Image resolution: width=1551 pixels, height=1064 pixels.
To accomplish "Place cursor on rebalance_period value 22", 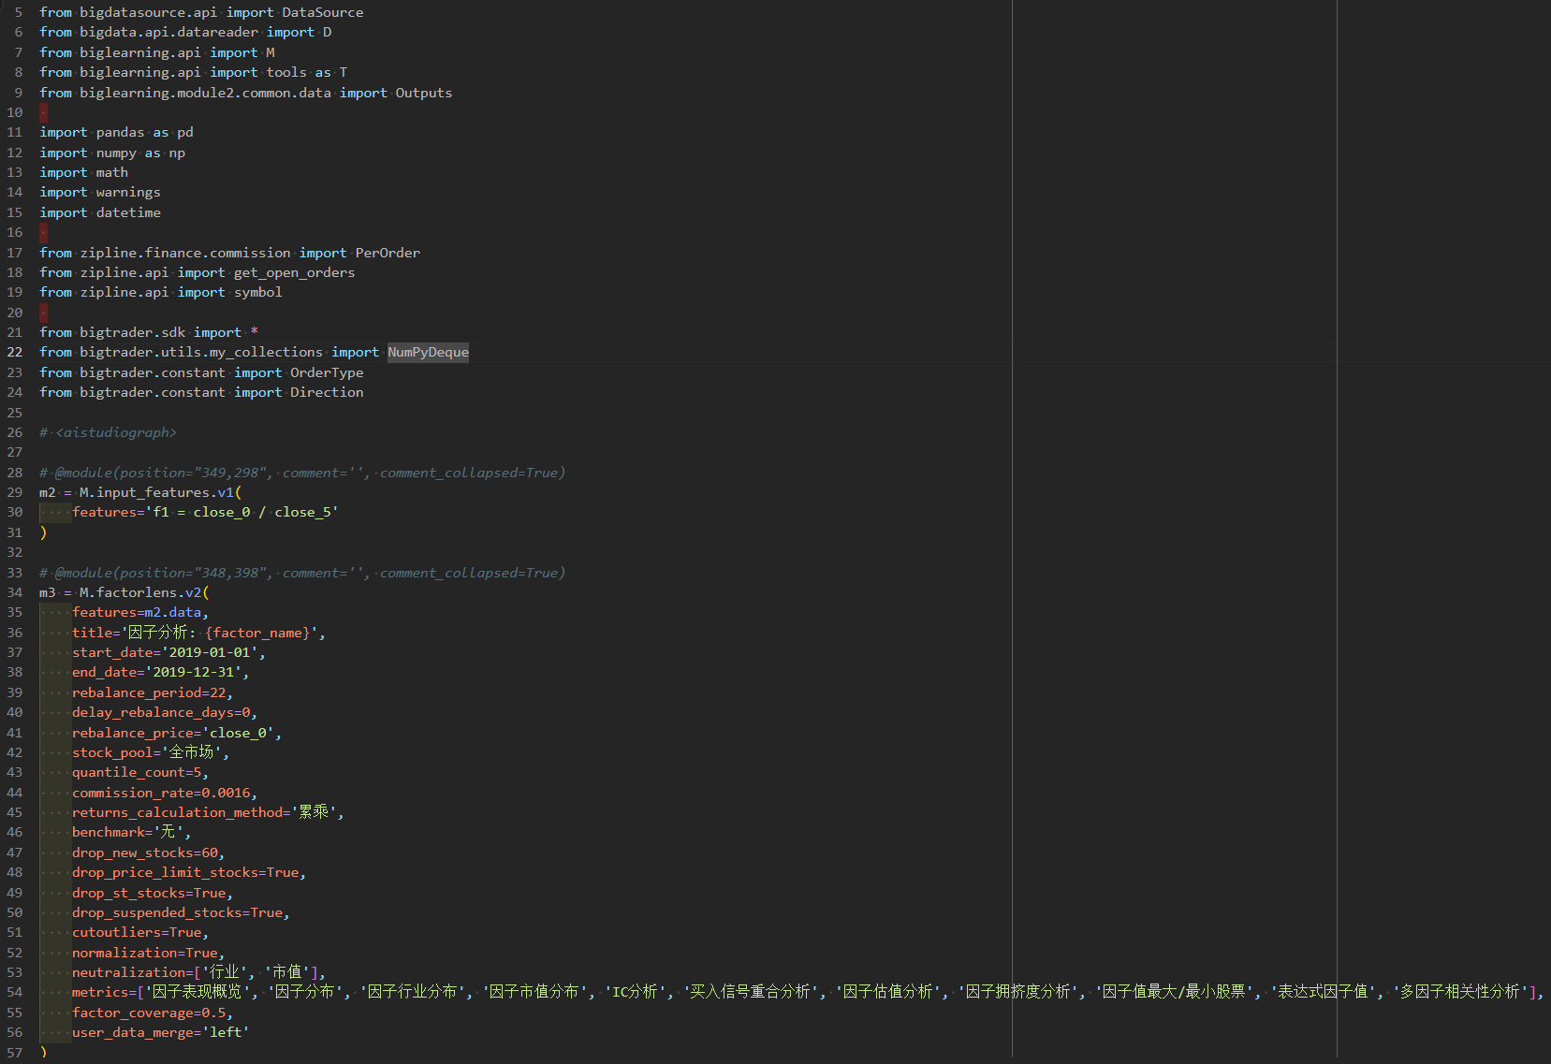I will (217, 693).
